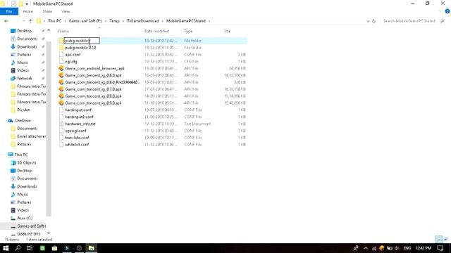Open the Share ribbon tab

click(x=47, y=11)
